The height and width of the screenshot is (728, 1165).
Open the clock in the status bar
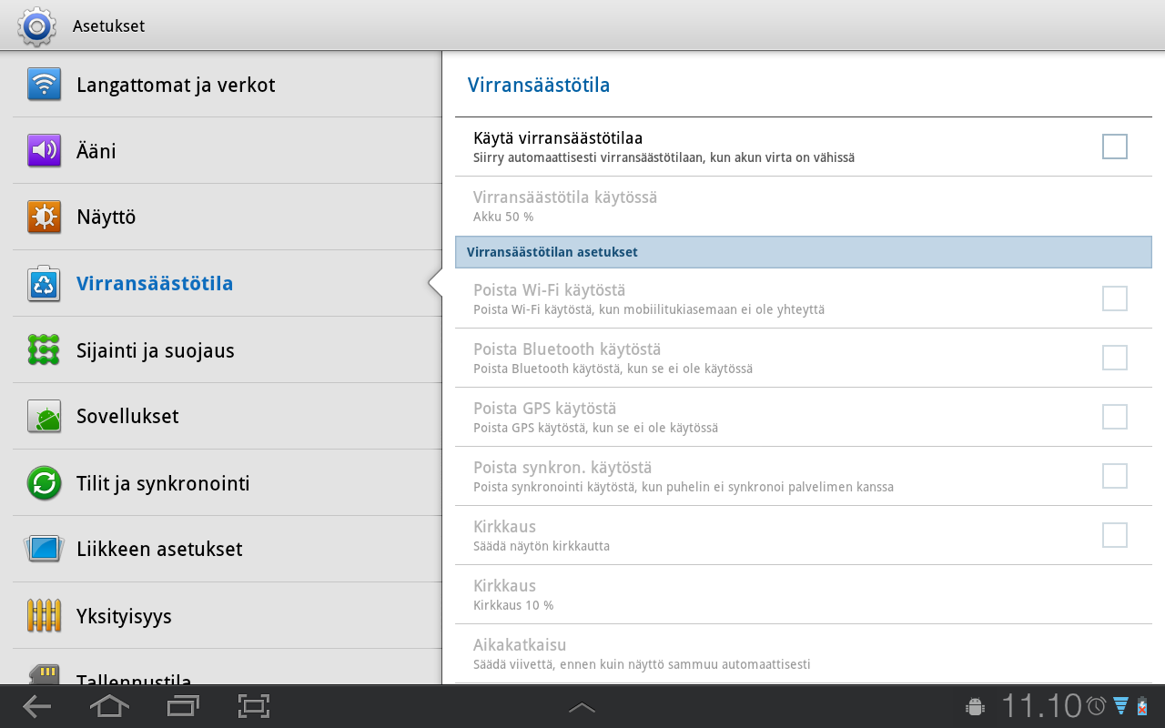pyautogui.click(x=1041, y=706)
